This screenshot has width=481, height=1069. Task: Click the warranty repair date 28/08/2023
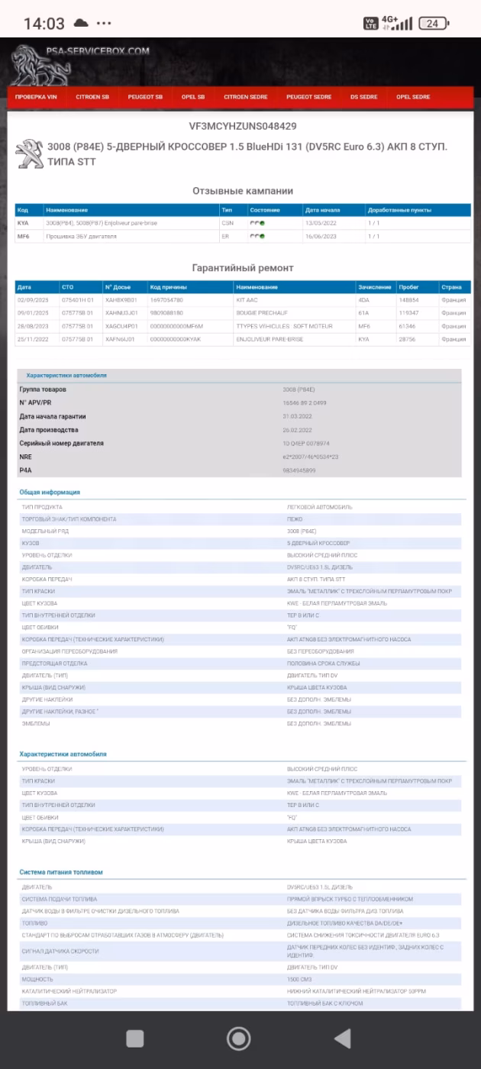coord(33,326)
